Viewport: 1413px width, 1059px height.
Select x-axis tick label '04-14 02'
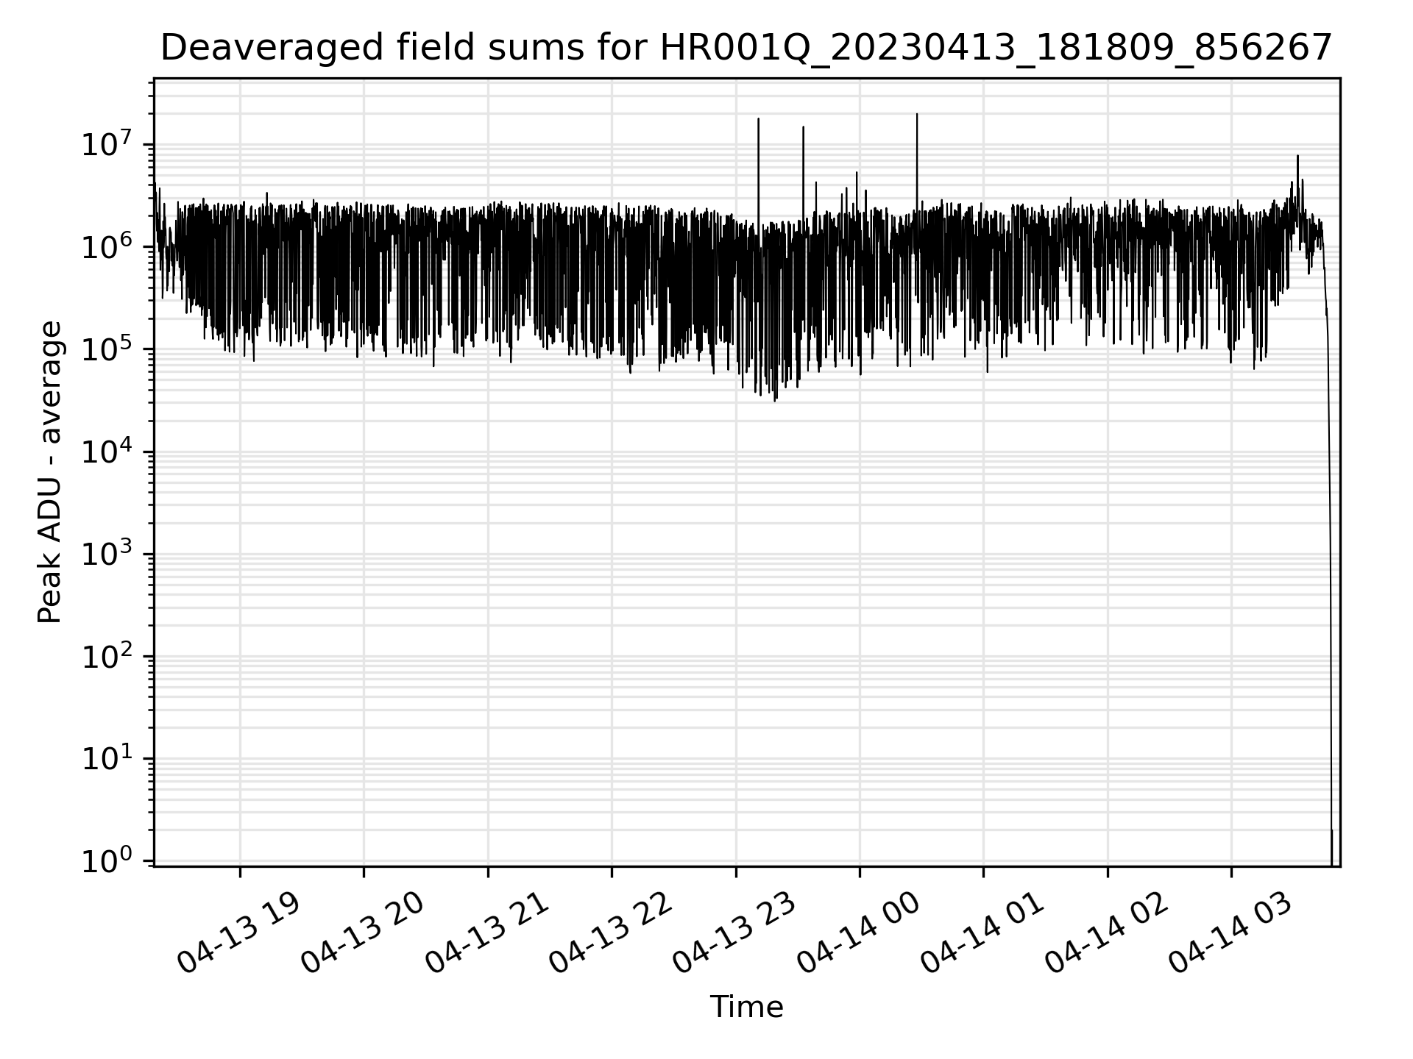[x=1107, y=933]
